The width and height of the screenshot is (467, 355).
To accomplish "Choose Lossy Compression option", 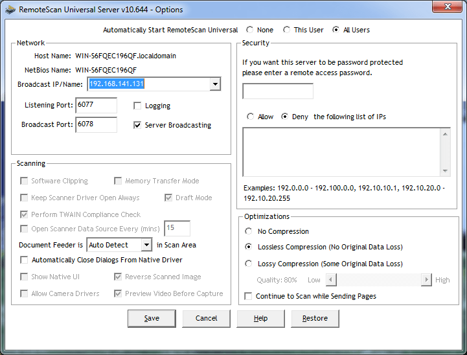I will click(x=249, y=264).
